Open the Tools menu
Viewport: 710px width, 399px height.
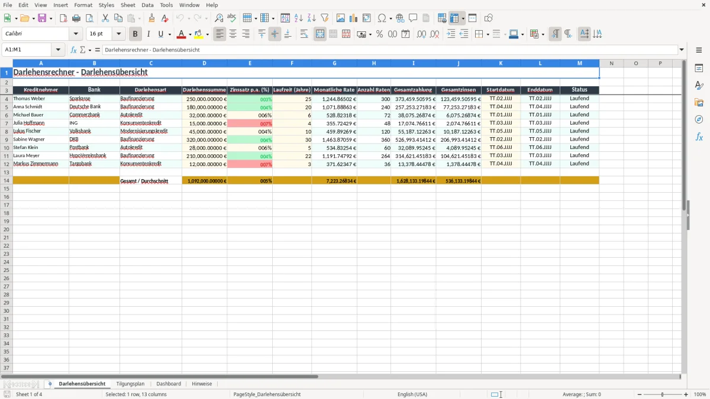click(166, 5)
